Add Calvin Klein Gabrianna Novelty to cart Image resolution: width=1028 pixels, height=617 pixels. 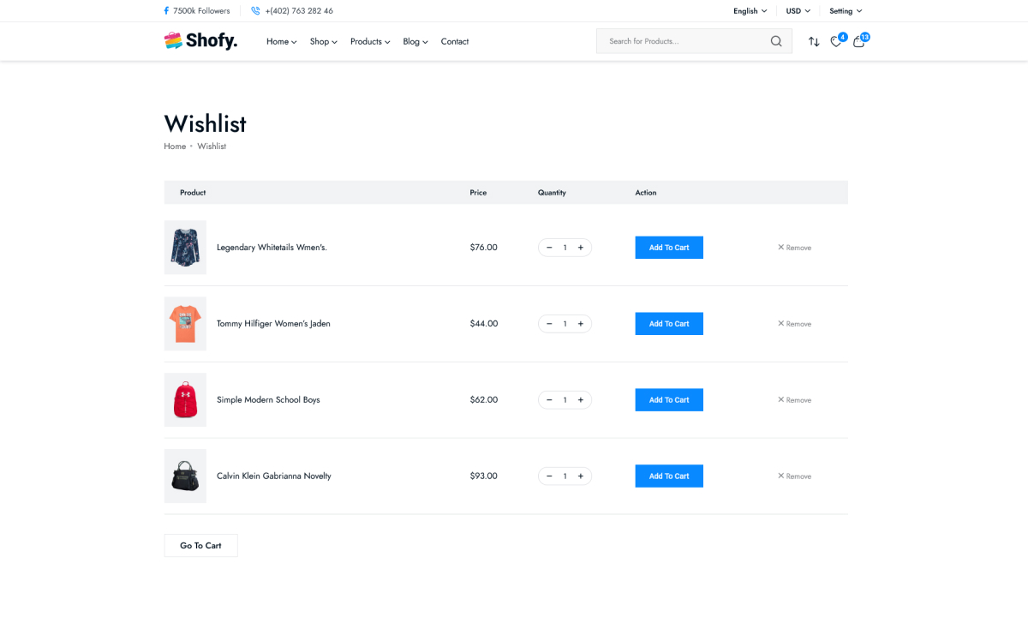(668, 476)
